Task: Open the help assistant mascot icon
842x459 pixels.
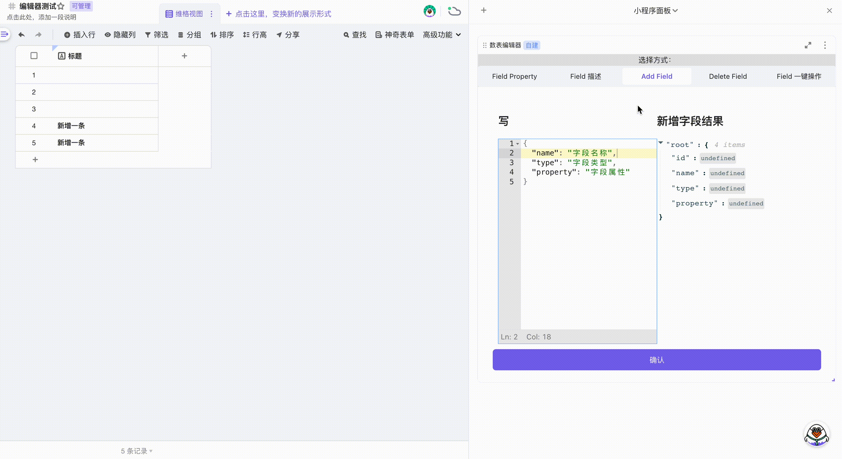Action: point(816,435)
